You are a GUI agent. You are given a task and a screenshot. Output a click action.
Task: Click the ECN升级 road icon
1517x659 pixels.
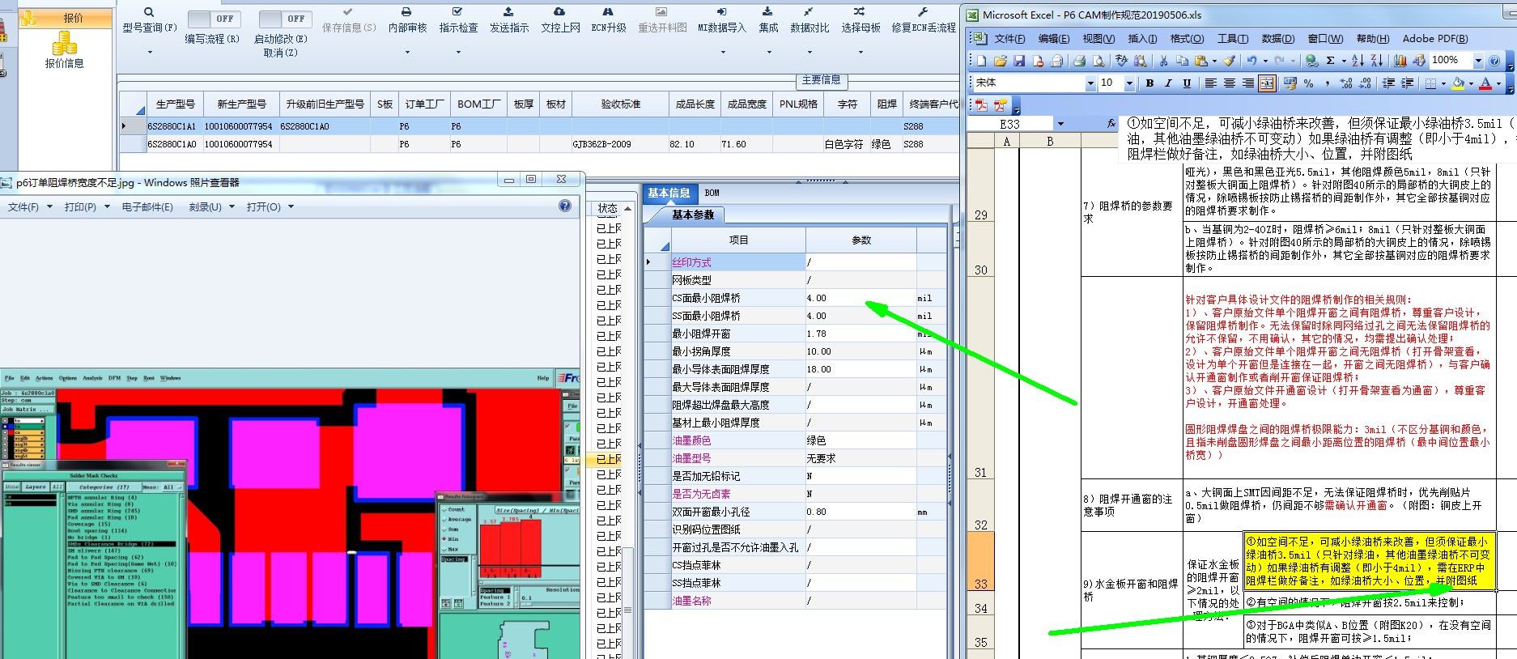coord(608,12)
